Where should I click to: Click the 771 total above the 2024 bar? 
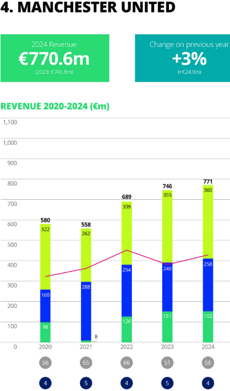point(208,181)
